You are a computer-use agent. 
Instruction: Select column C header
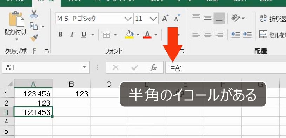pos(109,84)
